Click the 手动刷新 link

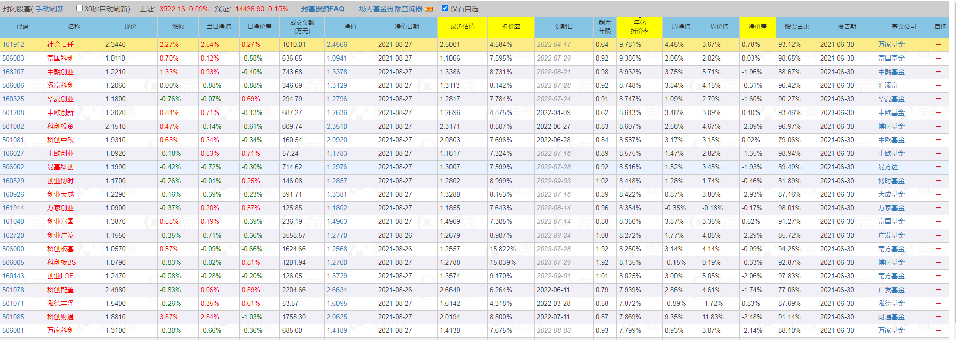click(x=50, y=9)
